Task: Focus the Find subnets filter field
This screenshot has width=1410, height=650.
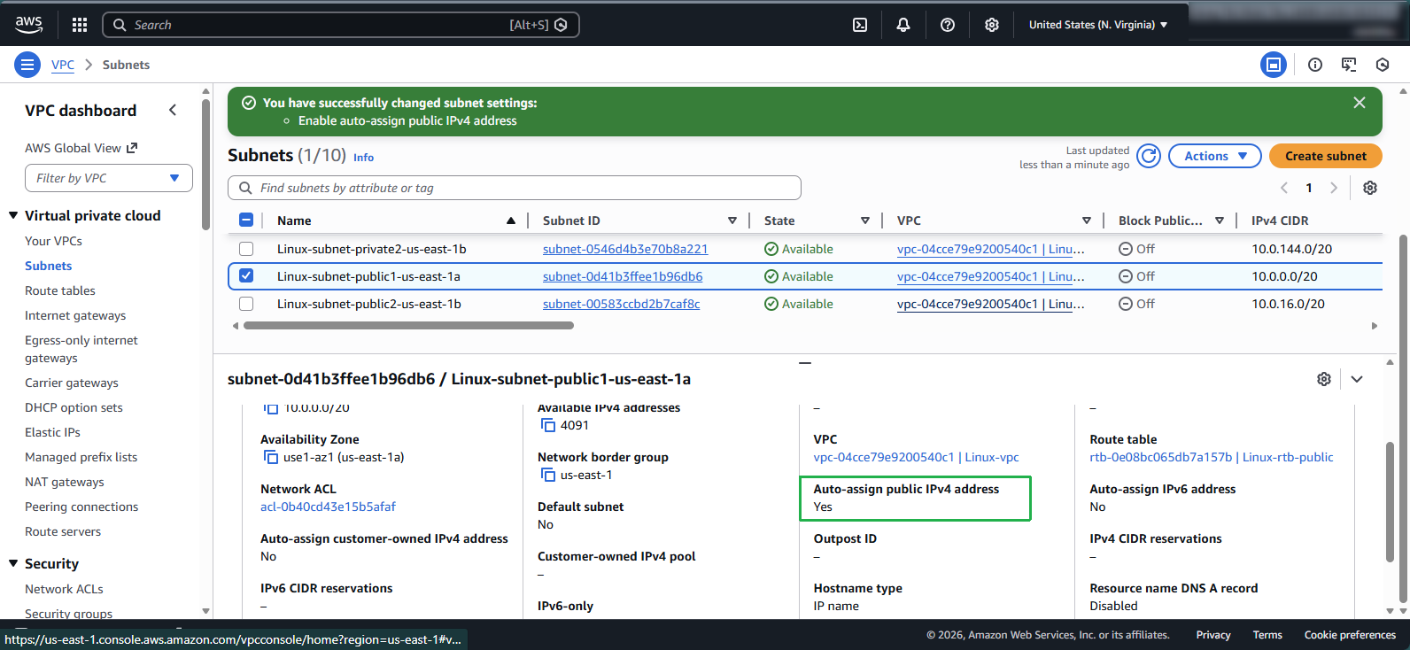Action: point(515,188)
